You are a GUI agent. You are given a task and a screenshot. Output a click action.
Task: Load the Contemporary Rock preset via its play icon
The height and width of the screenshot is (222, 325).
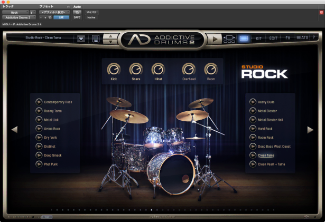39,102
